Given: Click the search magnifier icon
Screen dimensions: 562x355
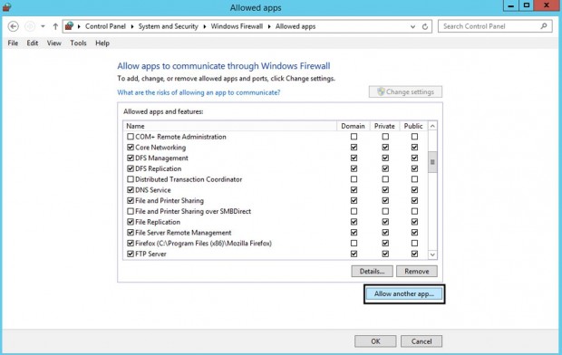Looking at the screenshot, I should (x=544, y=26).
